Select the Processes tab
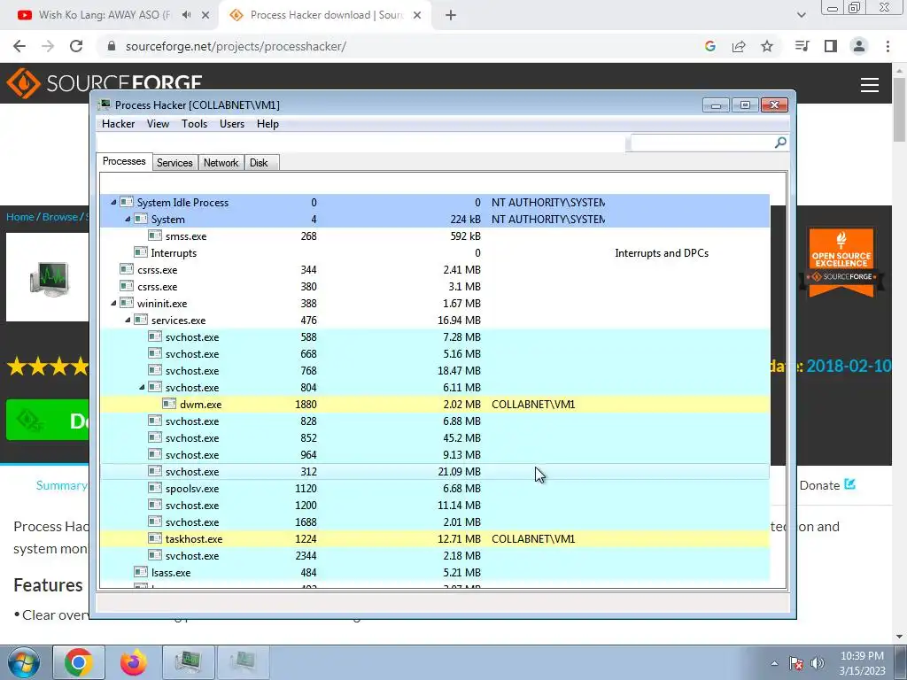This screenshot has width=907, height=680. (x=124, y=161)
